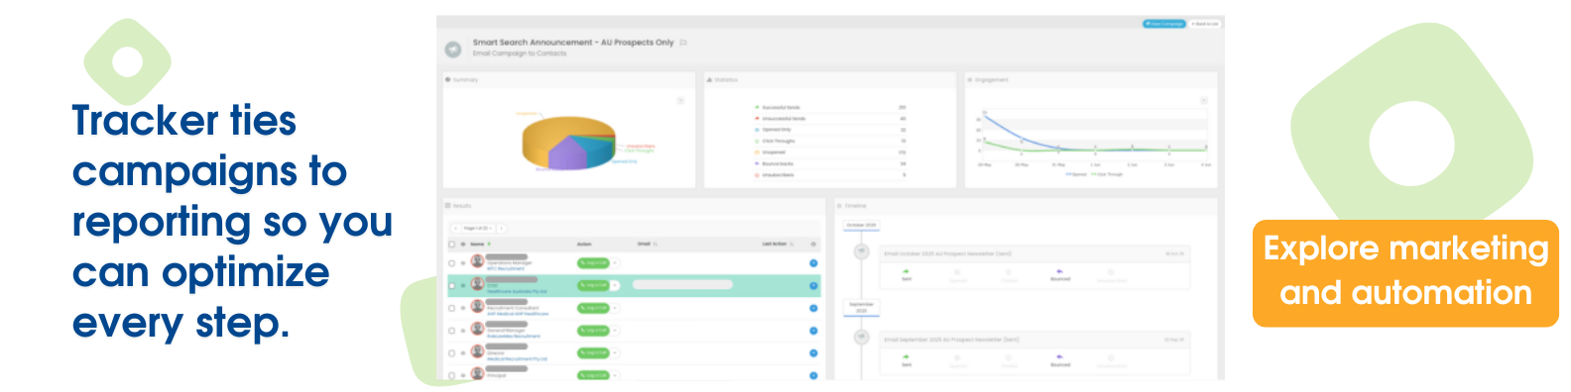The image size is (1571, 392).
Task: Open the Summary pie chart options icon
Action: click(680, 100)
